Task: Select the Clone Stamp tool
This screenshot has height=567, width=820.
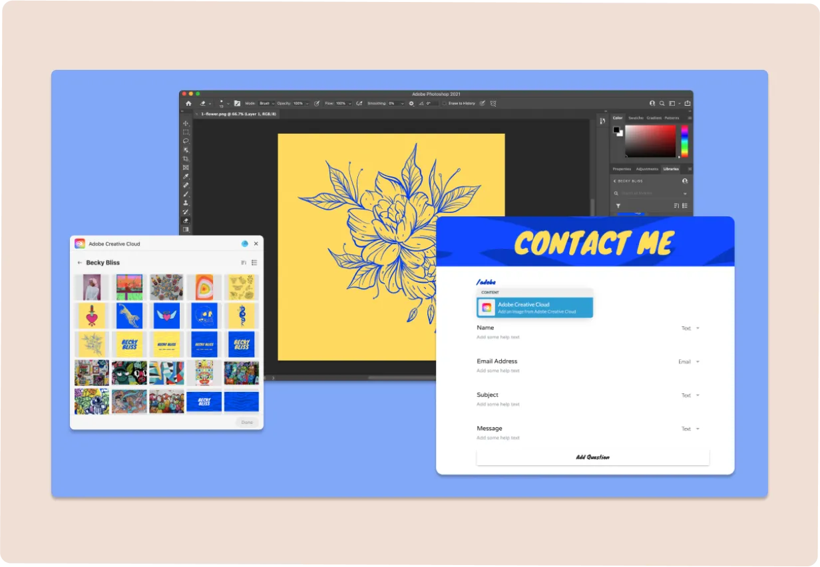Action: click(186, 204)
